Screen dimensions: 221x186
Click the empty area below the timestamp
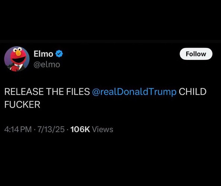[x=110, y=159]
